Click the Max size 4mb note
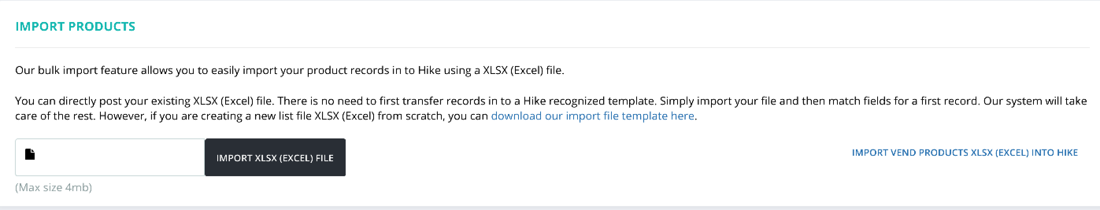 pos(54,187)
